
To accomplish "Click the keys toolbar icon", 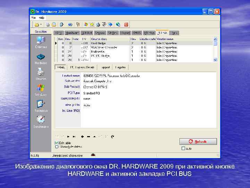I will (x=78, y=25).
